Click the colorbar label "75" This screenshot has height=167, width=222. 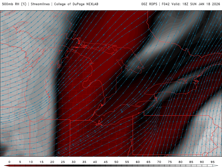170,162
